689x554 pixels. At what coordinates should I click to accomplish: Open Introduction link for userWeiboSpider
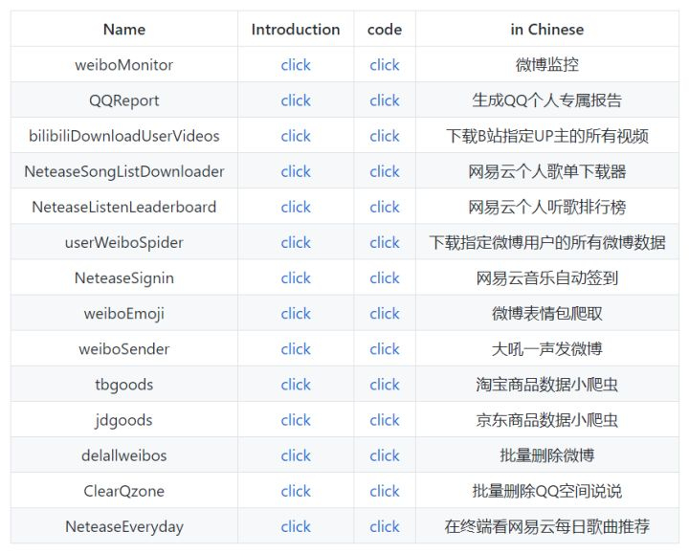tap(296, 242)
